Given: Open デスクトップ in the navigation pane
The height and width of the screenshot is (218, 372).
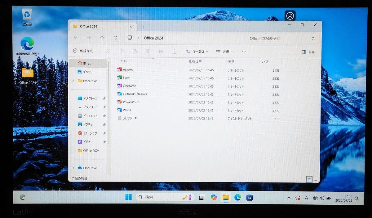Looking at the screenshot, I should point(88,98).
